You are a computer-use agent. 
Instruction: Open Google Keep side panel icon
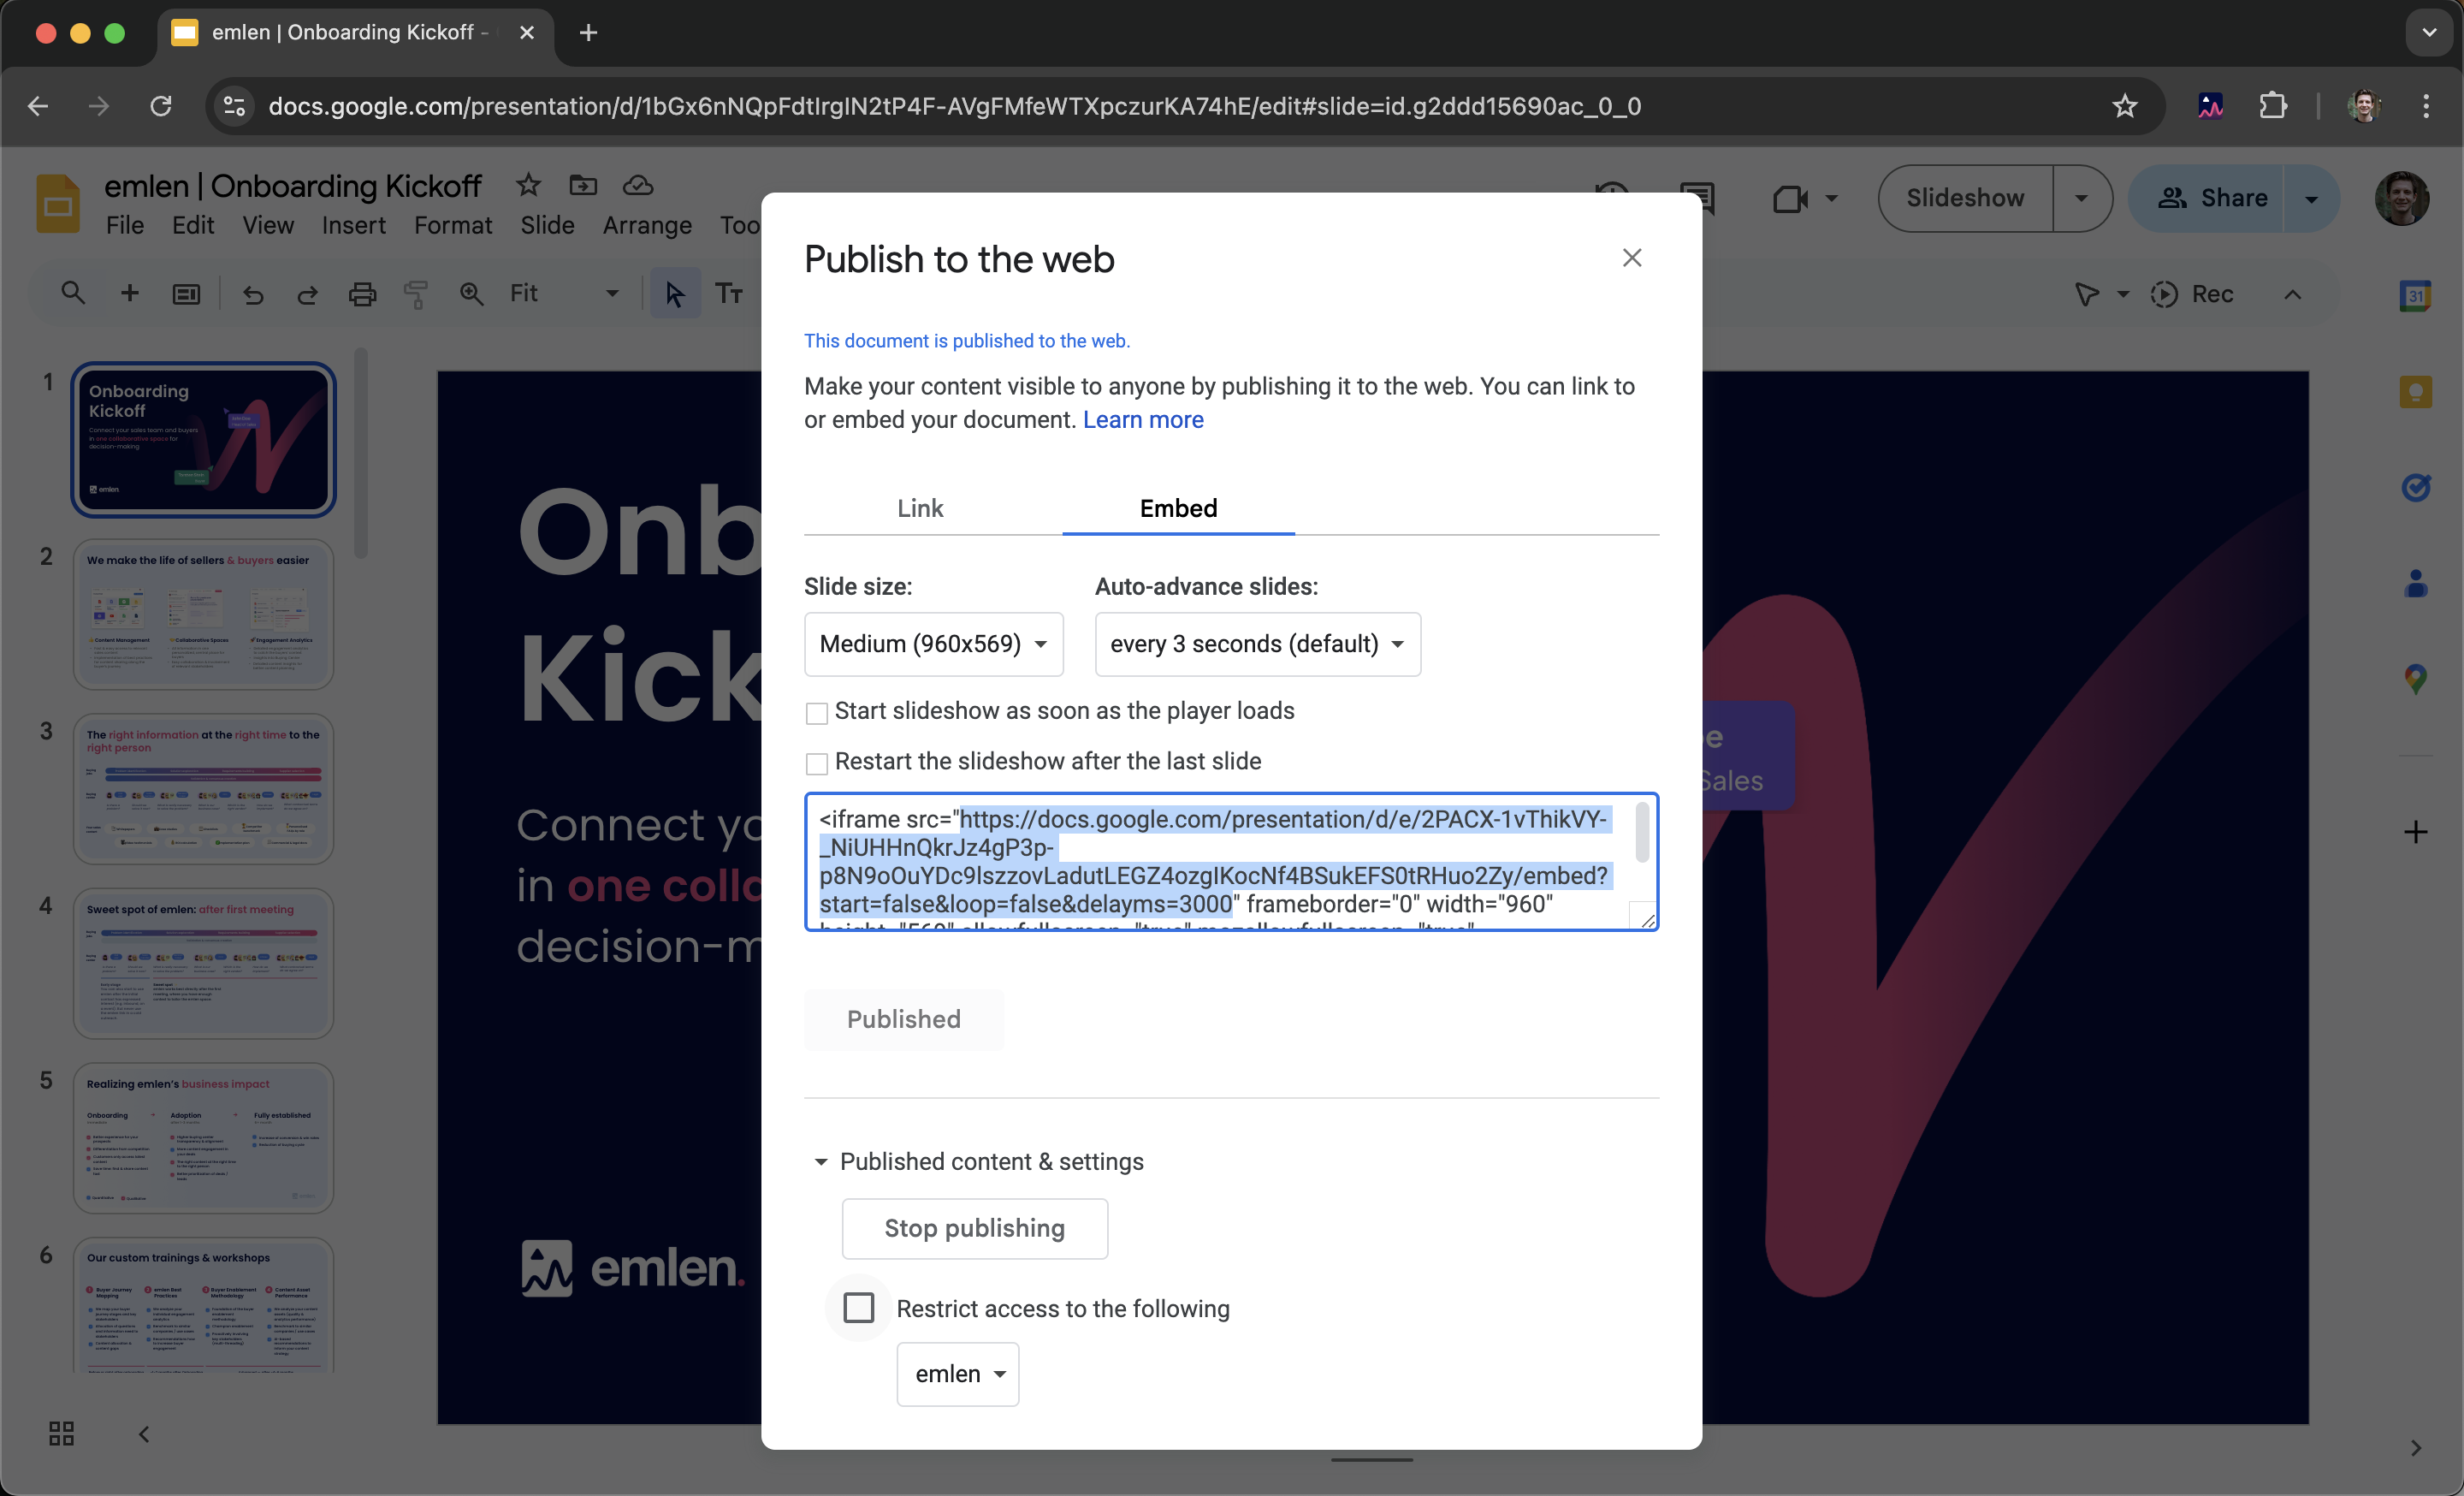[2415, 392]
